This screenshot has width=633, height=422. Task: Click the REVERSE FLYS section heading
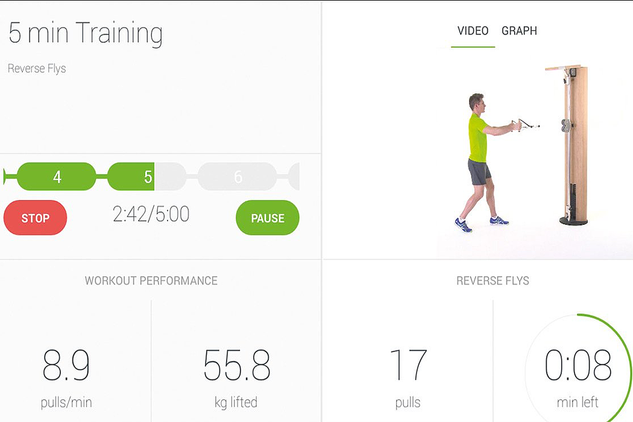tap(493, 280)
